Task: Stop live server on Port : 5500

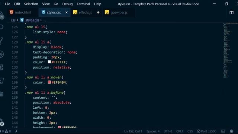Action: click(207, 131)
